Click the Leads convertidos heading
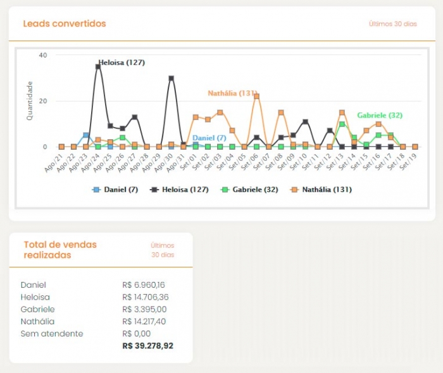The width and height of the screenshot is (443, 373). [65, 24]
